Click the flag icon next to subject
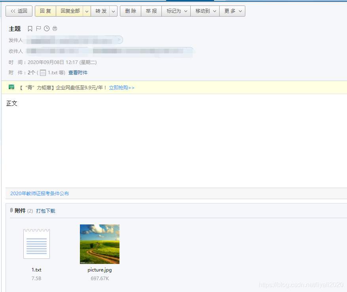This screenshot has width=347, height=292. (x=38, y=28)
